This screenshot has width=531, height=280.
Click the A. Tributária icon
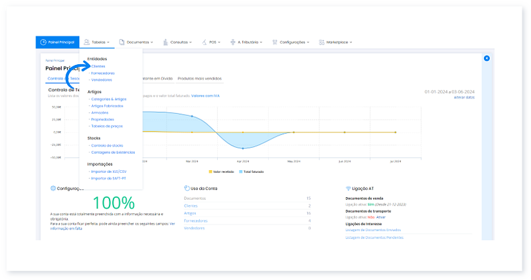tap(233, 42)
